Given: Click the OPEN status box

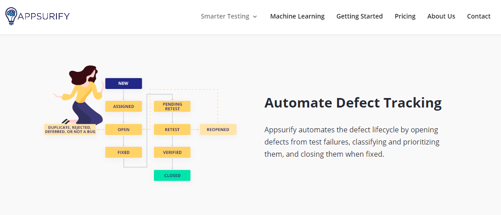Looking at the screenshot, I should (123, 130).
